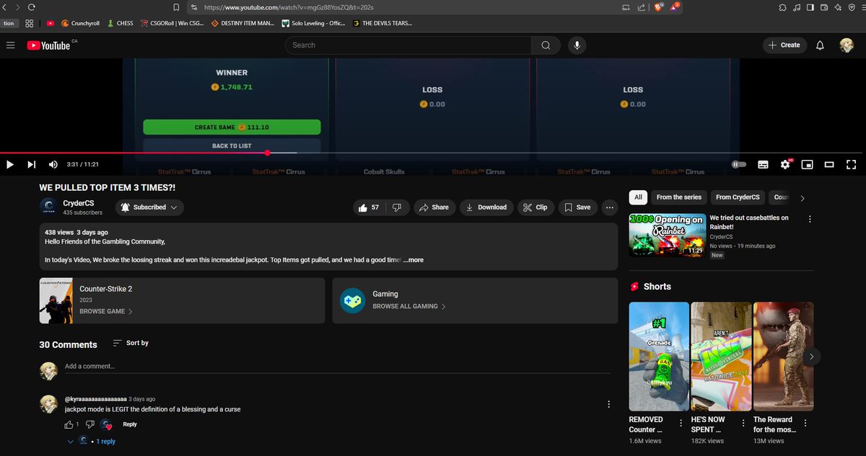Open the CryderCS channel avatar
Image resolution: width=866 pixels, height=456 pixels.
(48, 207)
